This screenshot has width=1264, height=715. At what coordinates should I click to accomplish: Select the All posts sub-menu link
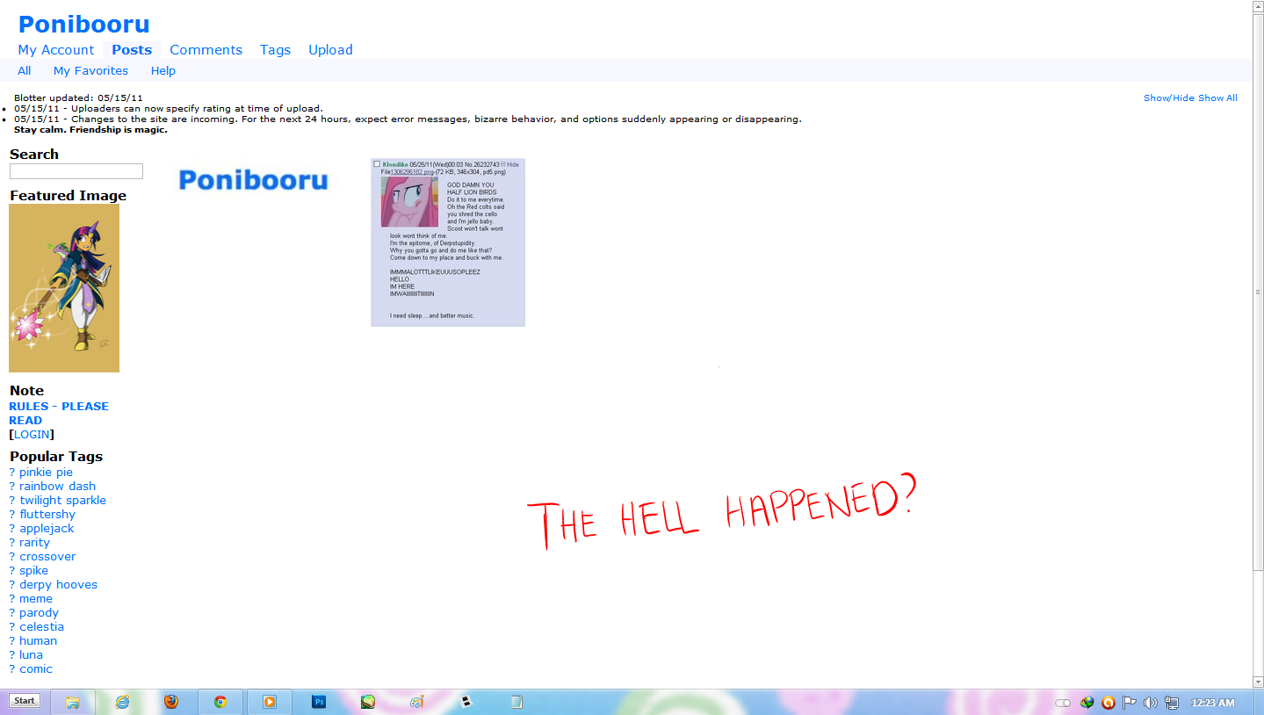25,71
